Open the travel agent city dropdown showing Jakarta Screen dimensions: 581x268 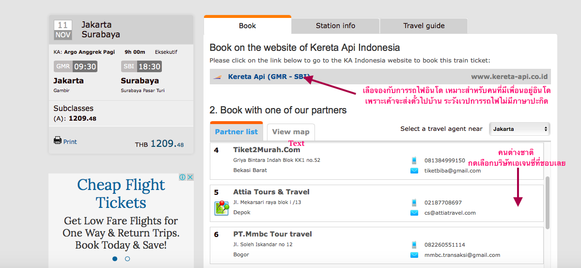(519, 129)
